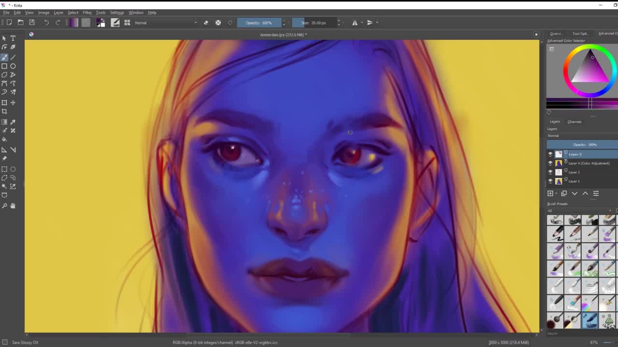The width and height of the screenshot is (618, 347).
Task: Toggle horizontal mirror mode
Action: point(355,23)
